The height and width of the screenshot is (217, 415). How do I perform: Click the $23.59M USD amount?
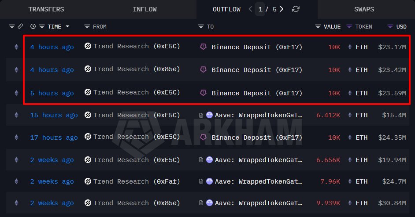pyautogui.click(x=392, y=93)
